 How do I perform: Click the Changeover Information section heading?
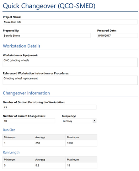tap(26, 93)
